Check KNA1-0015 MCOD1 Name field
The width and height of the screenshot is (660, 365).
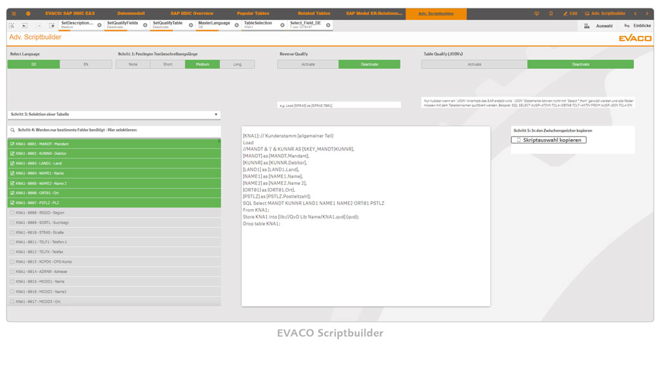(114, 282)
